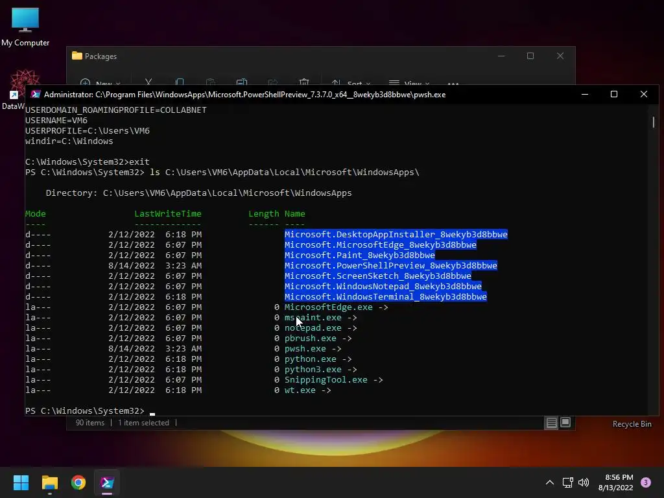
Task: Open the clock and date panel
Action: click(616, 482)
